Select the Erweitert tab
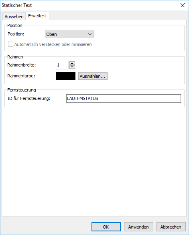This screenshot has height=235, width=189. (x=37, y=16)
